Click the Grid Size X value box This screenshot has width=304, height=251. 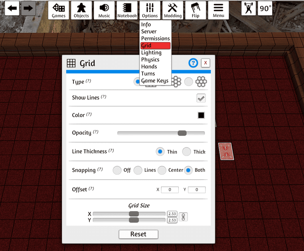(x=172, y=214)
